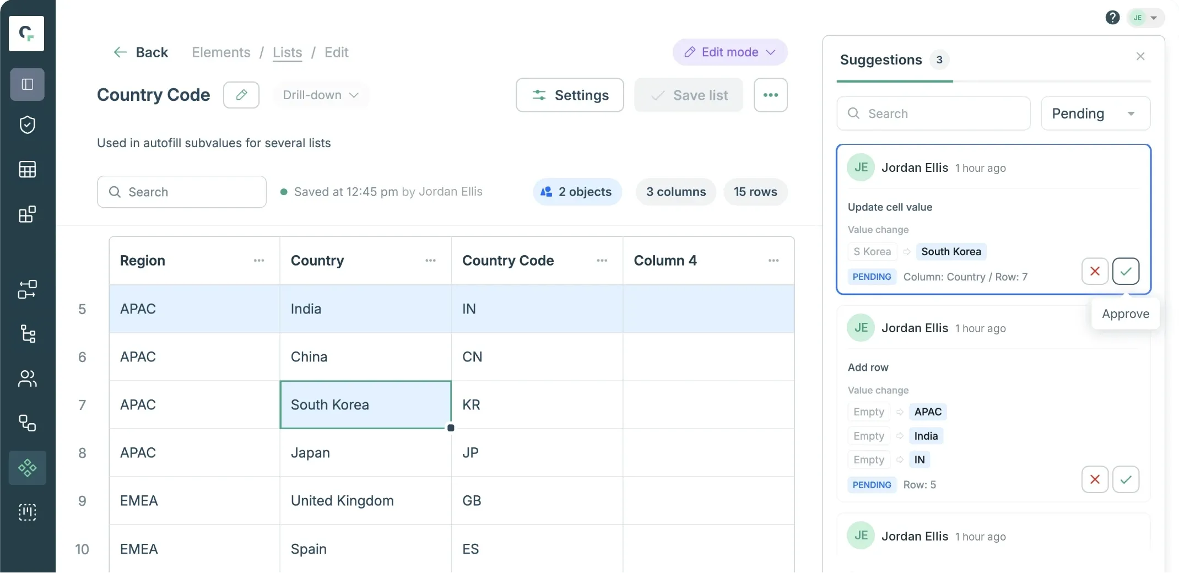Select the EMEA cell in row 9
This screenshot has width=1179, height=573.
click(x=194, y=500)
